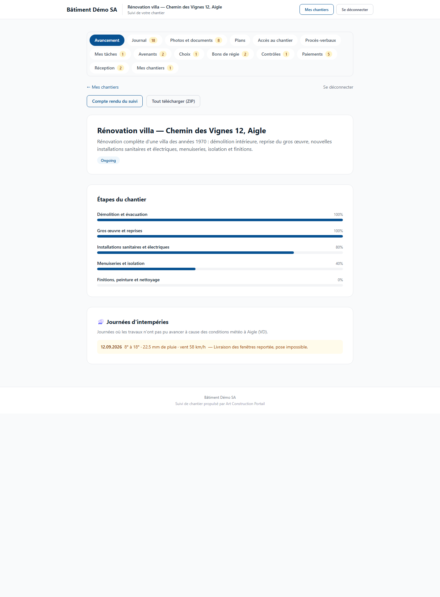440x597 pixels.
Task: Open Photos et documents tab
Action: (196, 40)
